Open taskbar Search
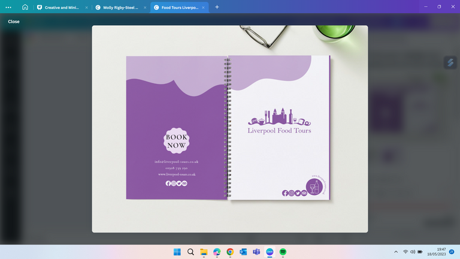460x259 pixels. click(x=190, y=252)
